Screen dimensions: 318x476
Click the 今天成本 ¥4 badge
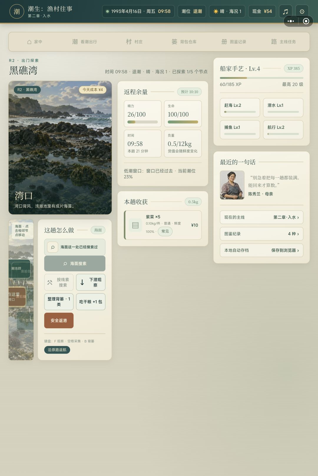tap(92, 90)
